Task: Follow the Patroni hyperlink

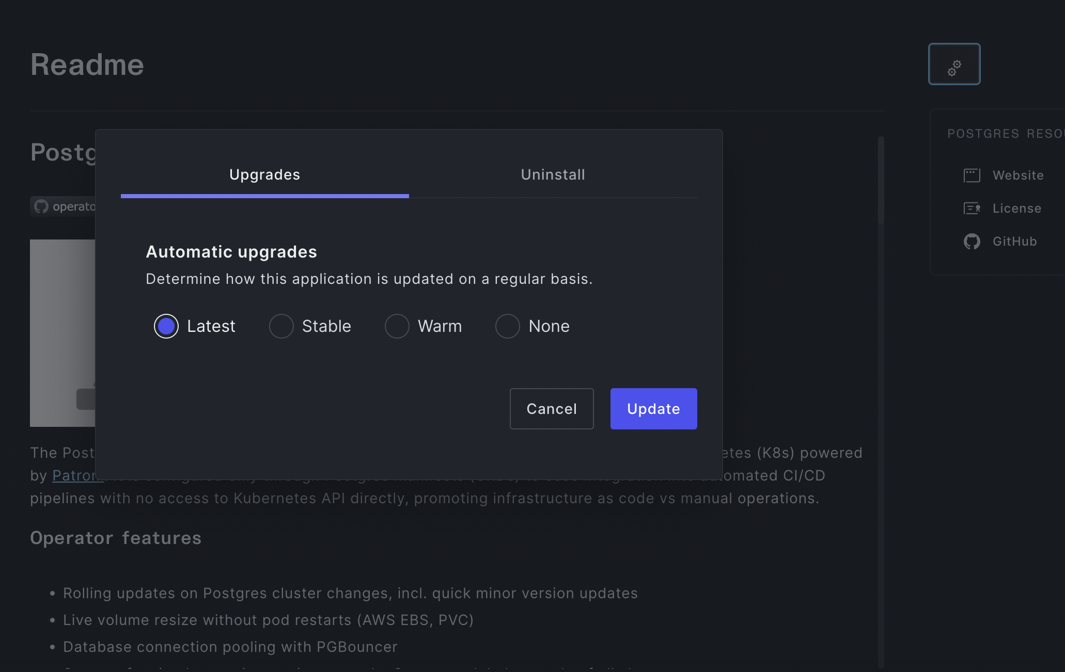Action: [x=72, y=475]
